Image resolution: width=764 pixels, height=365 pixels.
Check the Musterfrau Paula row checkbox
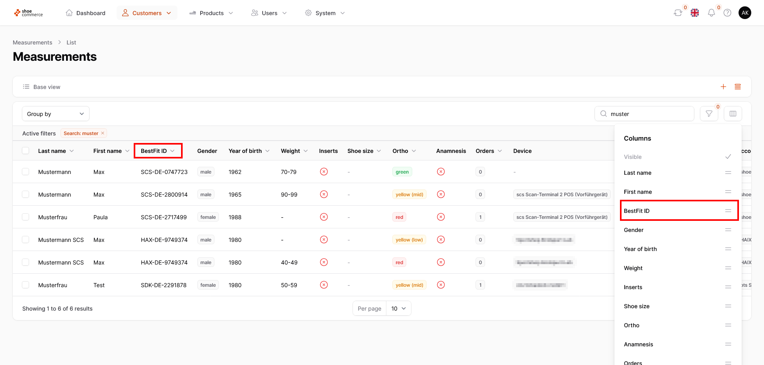point(25,217)
